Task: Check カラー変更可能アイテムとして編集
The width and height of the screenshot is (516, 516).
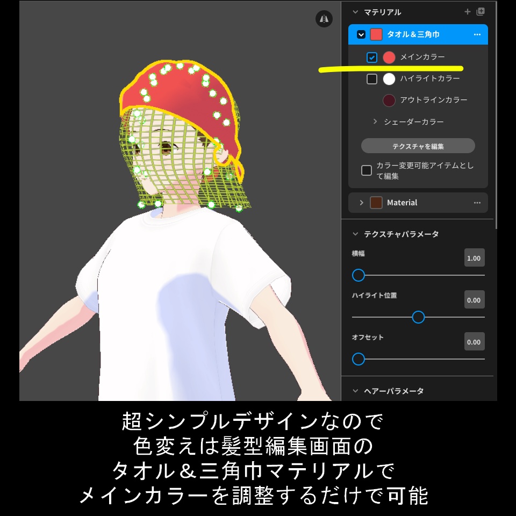Action: pos(368,170)
